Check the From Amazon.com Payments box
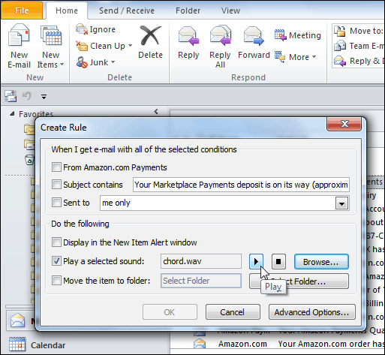The image size is (385, 355). click(56, 167)
